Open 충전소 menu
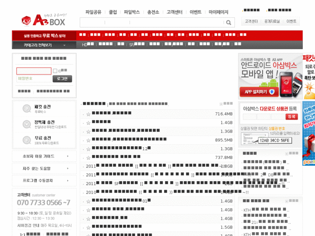Screen dimensions: 315x236 (x=153, y=12)
